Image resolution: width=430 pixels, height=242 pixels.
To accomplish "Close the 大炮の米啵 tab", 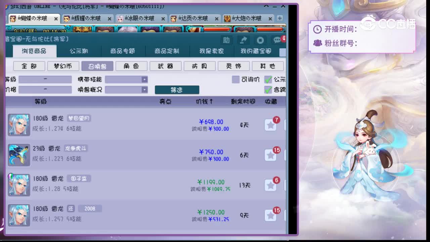I will pyautogui.click(x=270, y=19).
